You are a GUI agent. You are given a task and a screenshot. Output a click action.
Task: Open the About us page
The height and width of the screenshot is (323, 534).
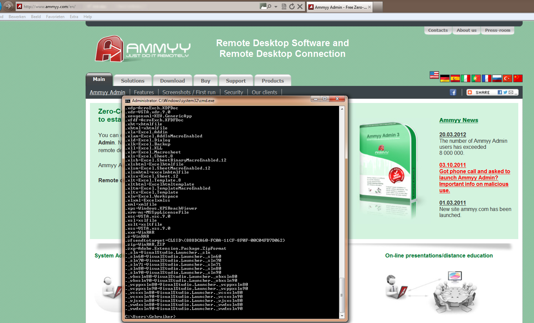point(466,30)
